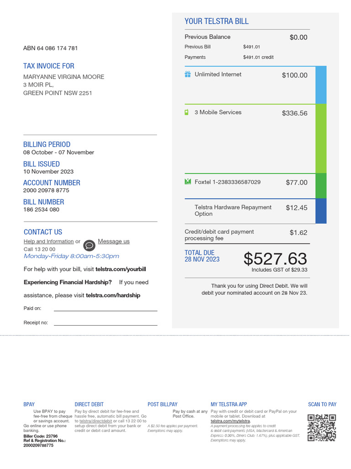351x469 pixels.
Task: Click the mobile phone icon beside 3 Mobile Services
Action: point(186,112)
